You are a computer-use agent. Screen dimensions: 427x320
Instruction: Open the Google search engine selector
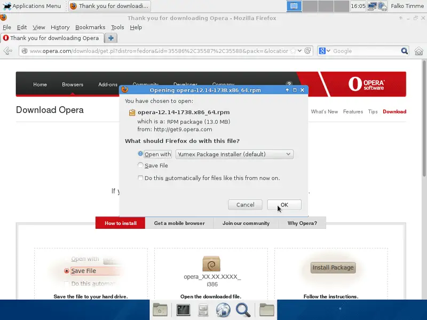[x=325, y=51]
